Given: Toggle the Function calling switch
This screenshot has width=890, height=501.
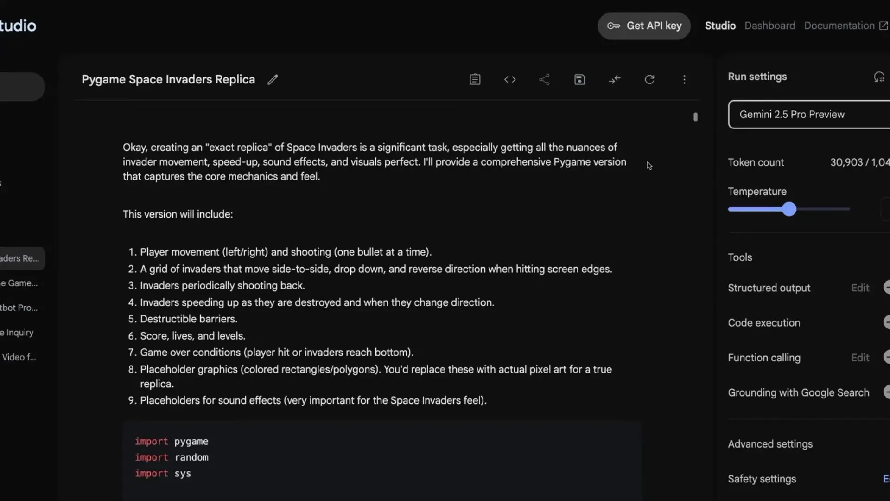Looking at the screenshot, I should coord(887,357).
